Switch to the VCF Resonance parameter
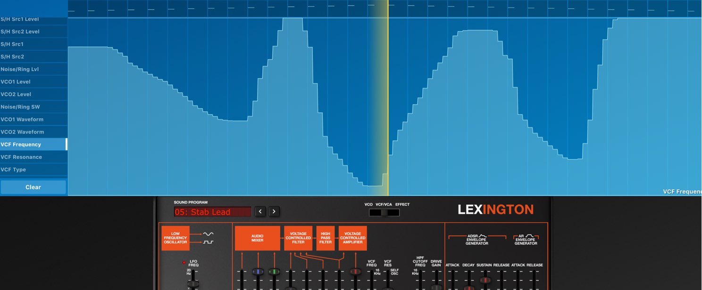The width and height of the screenshot is (702, 290). (x=33, y=157)
